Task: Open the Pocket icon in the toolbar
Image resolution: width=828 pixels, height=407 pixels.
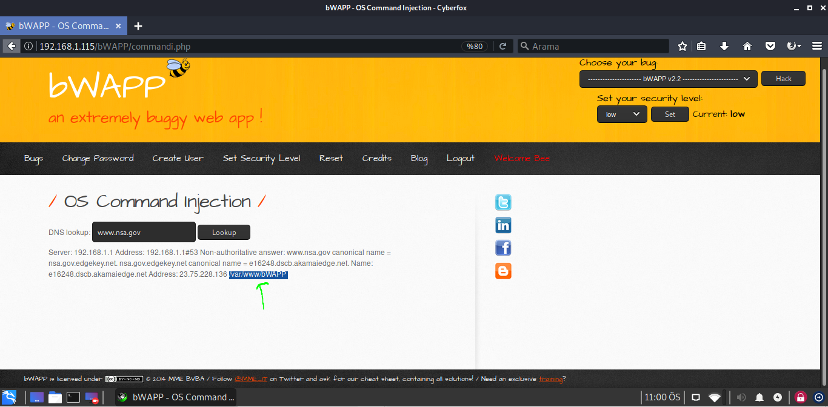Action: point(770,46)
